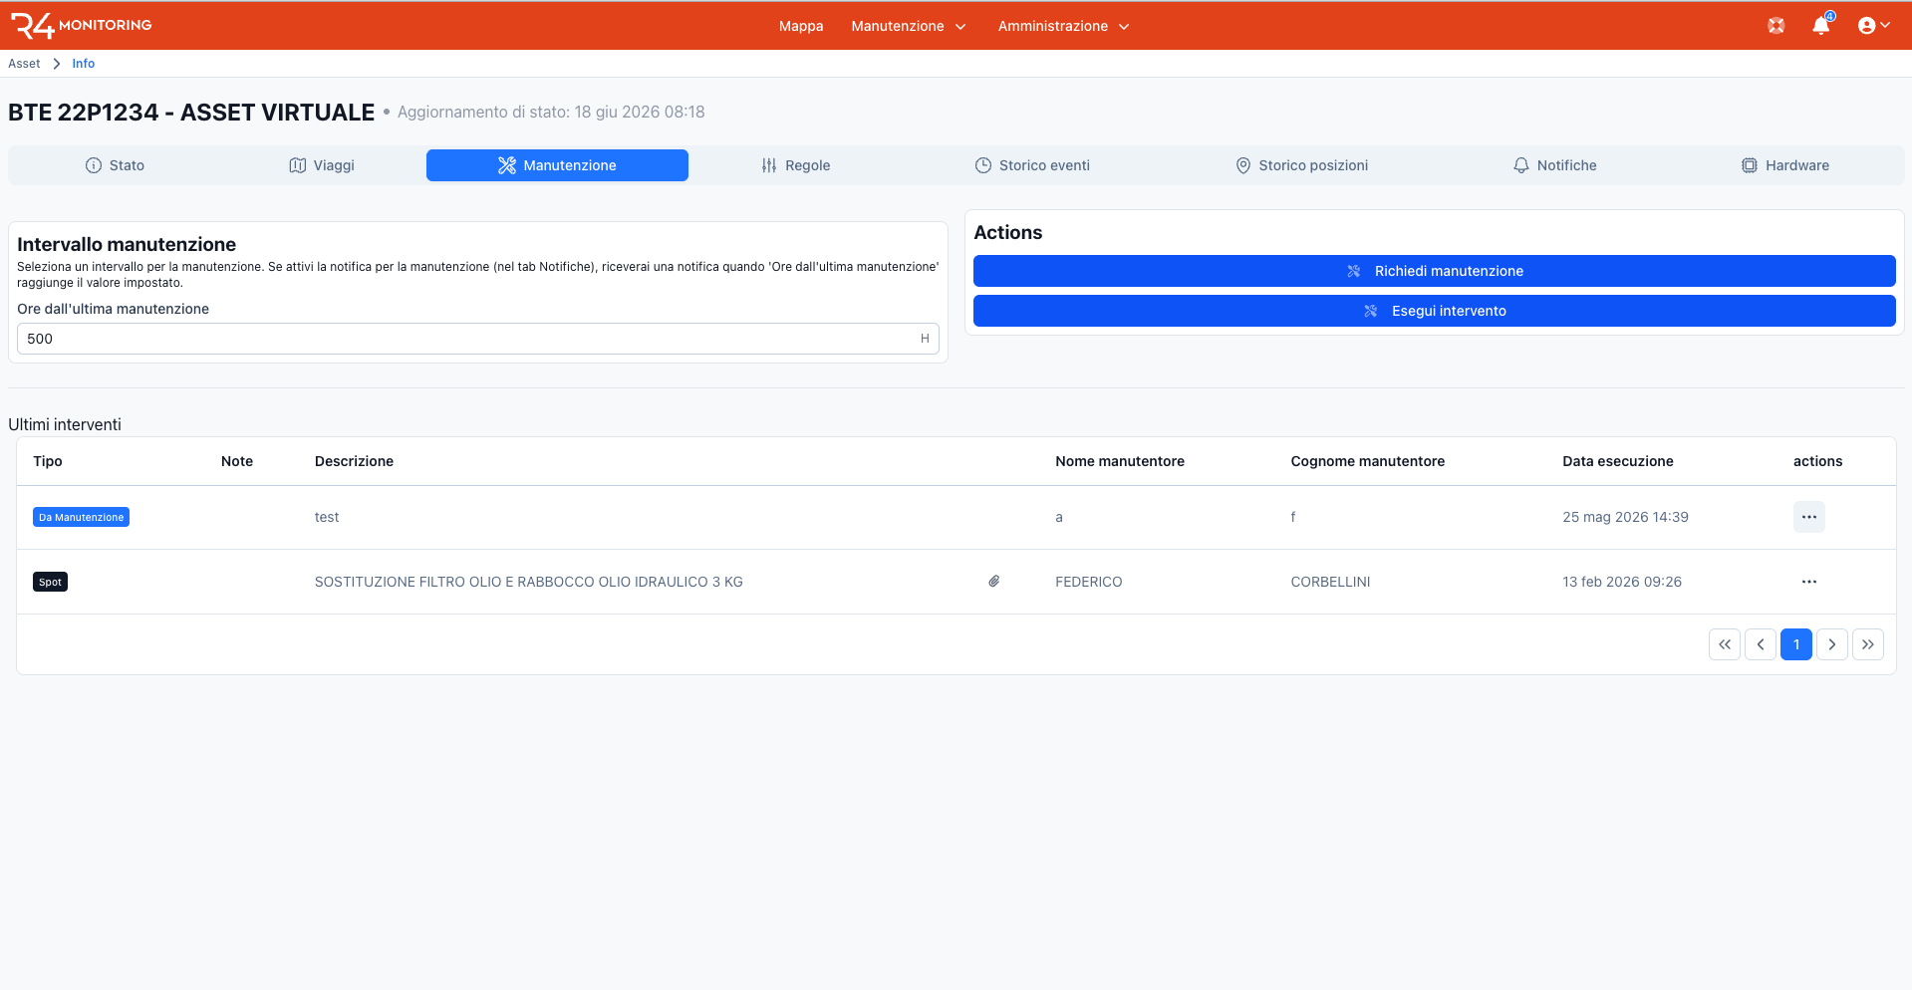This screenshot has width=1912, height=990.
Task: Click the Richiedi manutenzione button
Action: 1435,271
